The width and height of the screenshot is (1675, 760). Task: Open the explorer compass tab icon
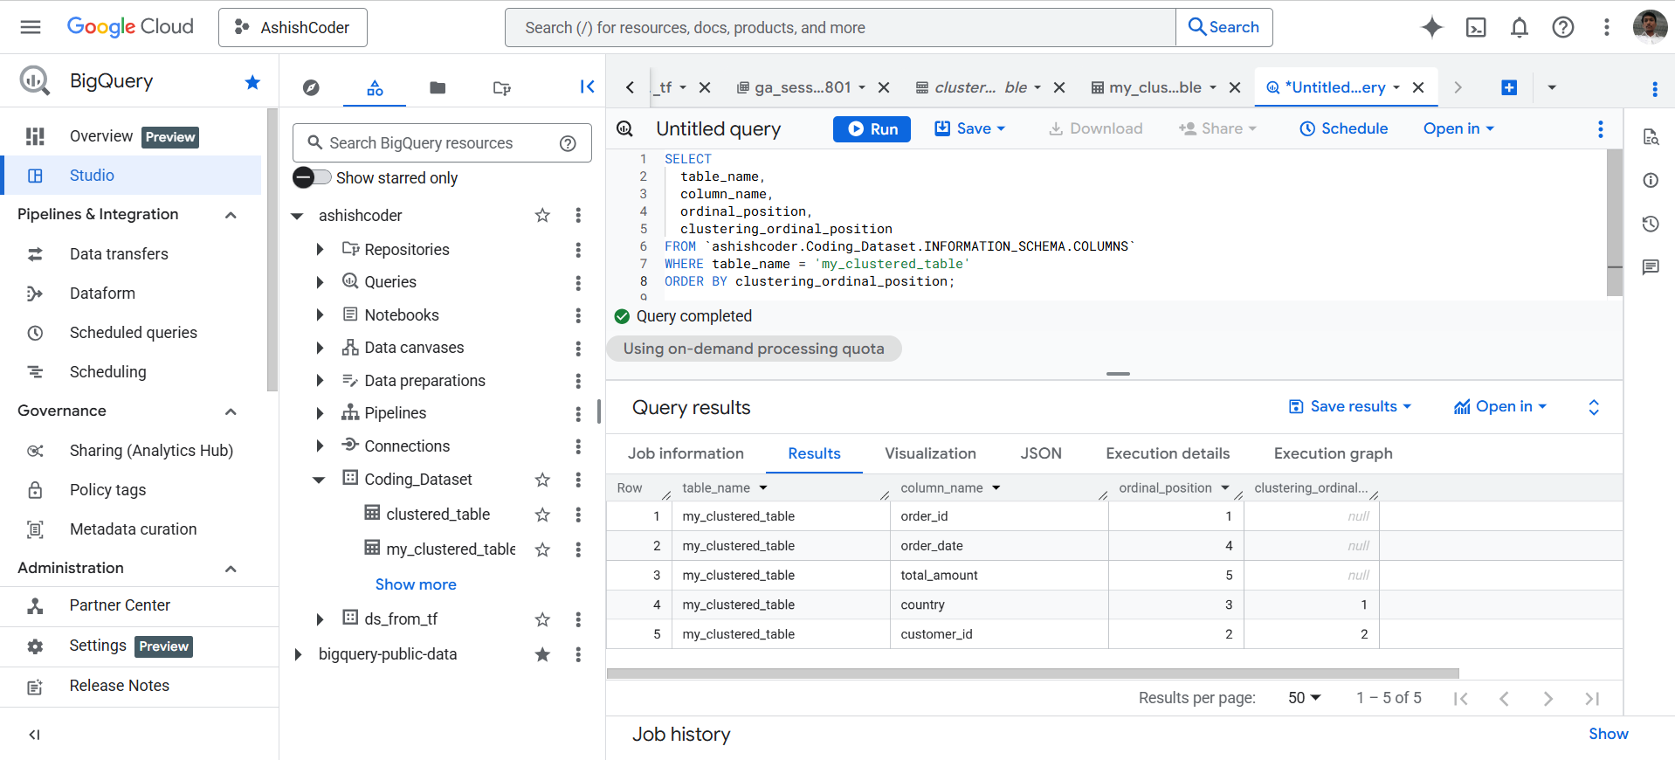311,87
